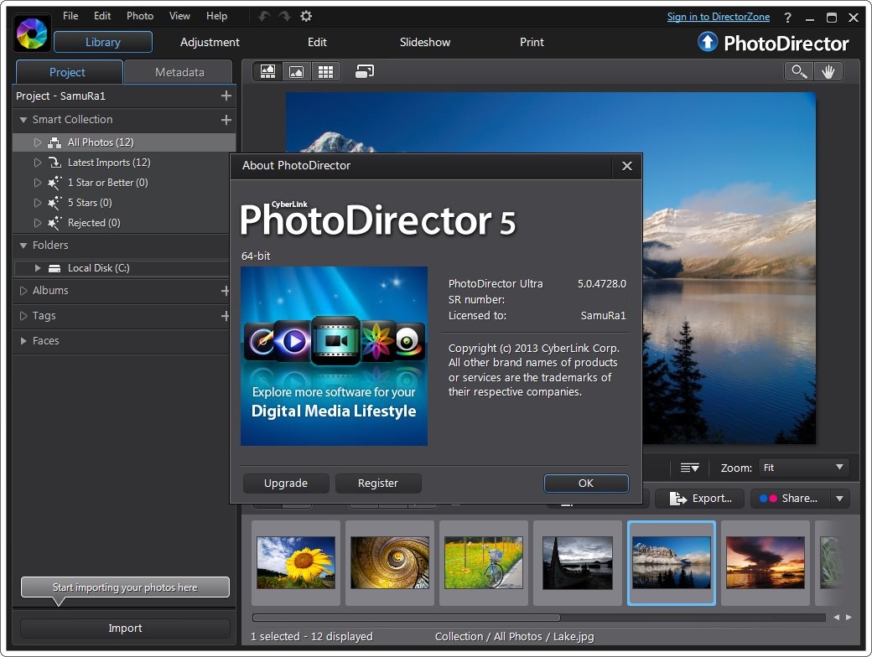Image resolution: width=872 pixels, height=657 pixels.
Task: Expand the Faces section
Action: [x=23, y=341]
